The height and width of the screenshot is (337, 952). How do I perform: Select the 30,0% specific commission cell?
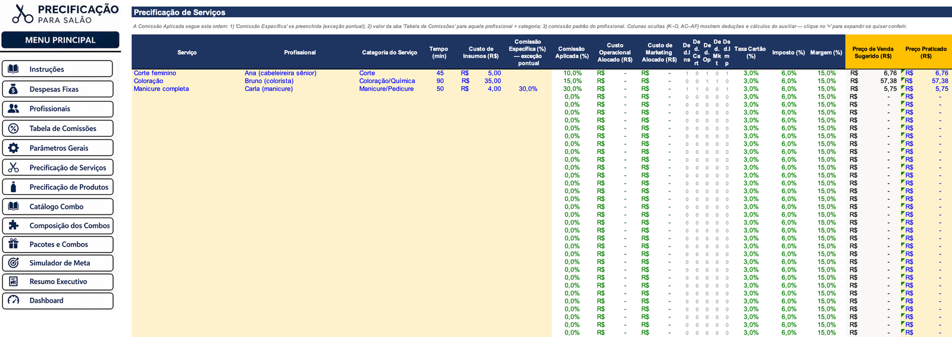click(528, 89)
